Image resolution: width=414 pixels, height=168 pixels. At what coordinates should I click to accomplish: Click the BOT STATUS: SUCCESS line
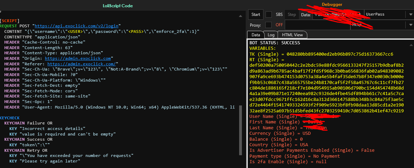coord(275,43)
